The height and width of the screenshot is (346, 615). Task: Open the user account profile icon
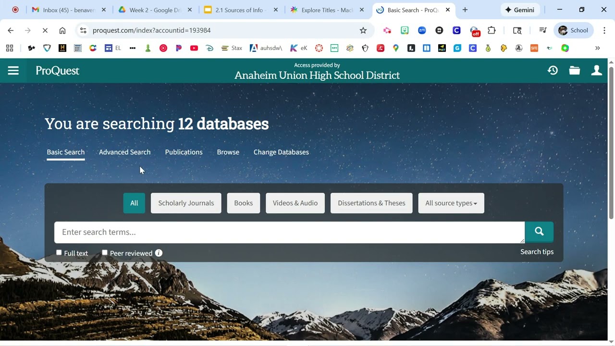597,71
